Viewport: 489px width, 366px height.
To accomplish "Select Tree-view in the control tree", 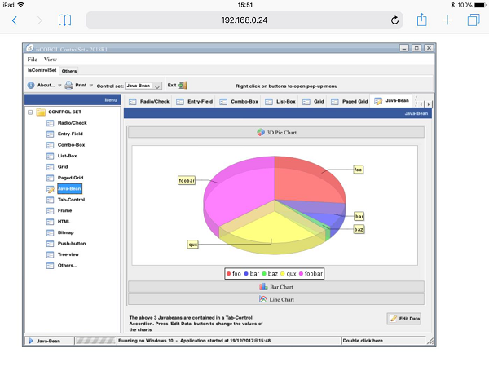I will [68, 254].
